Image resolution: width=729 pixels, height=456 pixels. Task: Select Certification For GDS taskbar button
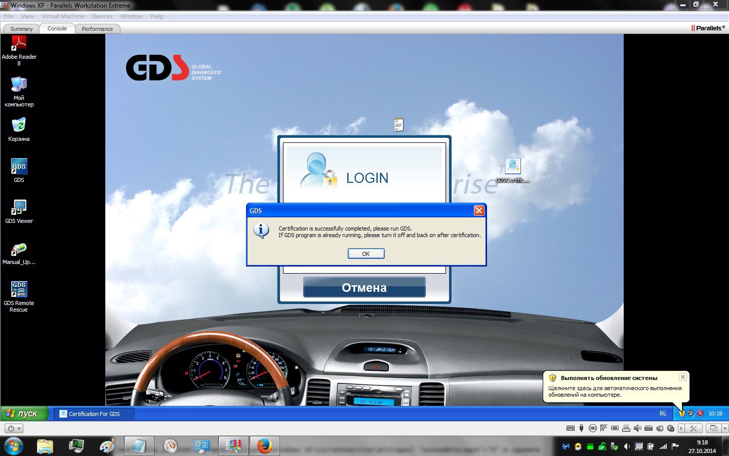click(94, 414)
